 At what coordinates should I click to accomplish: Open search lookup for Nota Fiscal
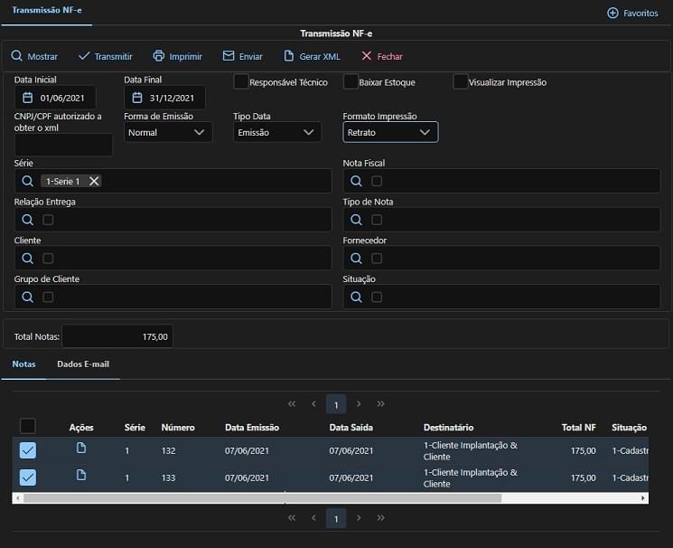click(356, 181)
